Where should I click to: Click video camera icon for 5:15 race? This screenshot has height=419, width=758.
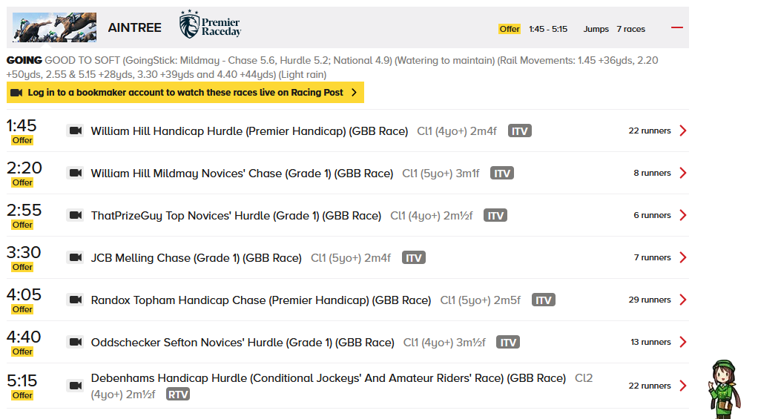(x=75, y=386)
